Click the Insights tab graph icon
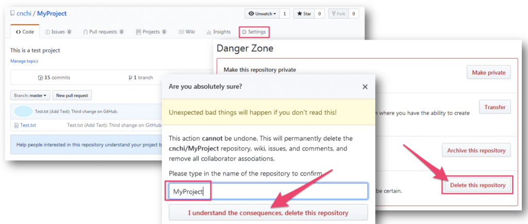 click(209, 32)
